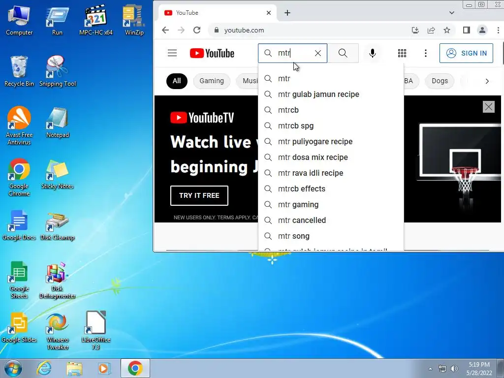Image resolution: width=504 pixels, height=378 pixels.
Task: Open Windows Explorer from taskbar
Action: 74,368
